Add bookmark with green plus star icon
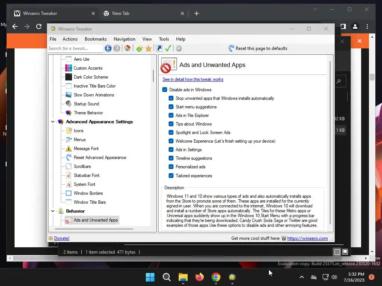Image resolution: width=382 pixels, height=286 pixels. pos(140,48)
